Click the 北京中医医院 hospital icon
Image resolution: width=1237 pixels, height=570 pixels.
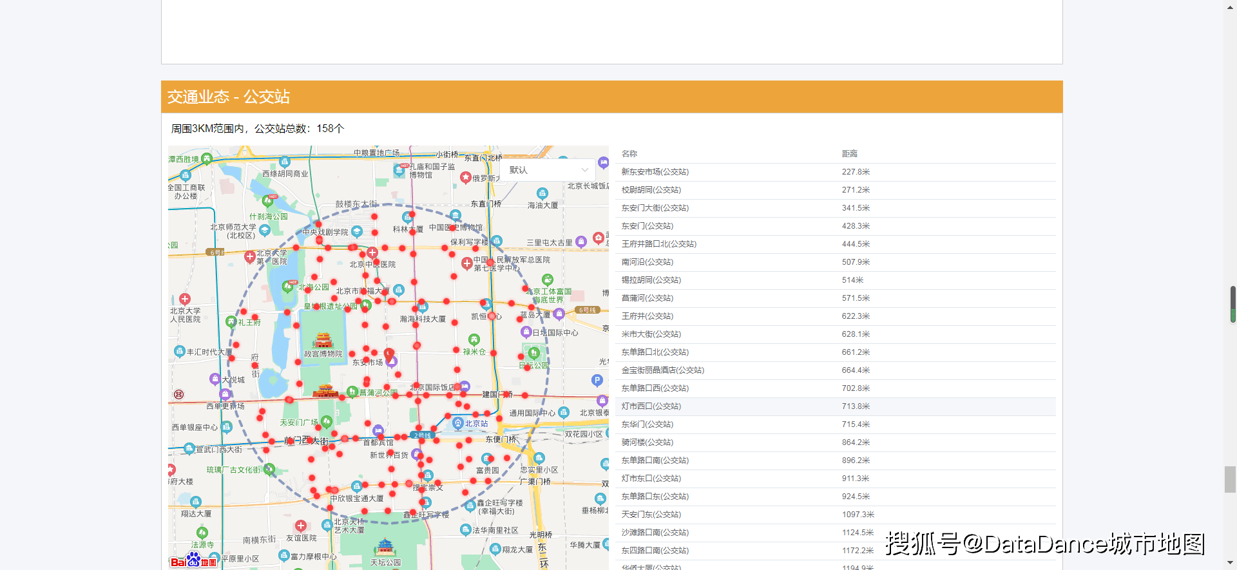tap(372, 253)
